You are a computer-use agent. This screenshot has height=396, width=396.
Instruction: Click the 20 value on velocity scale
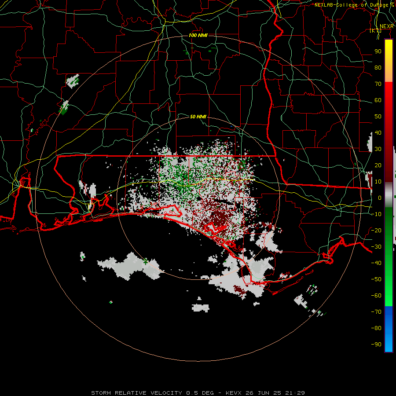click(378, 165)
